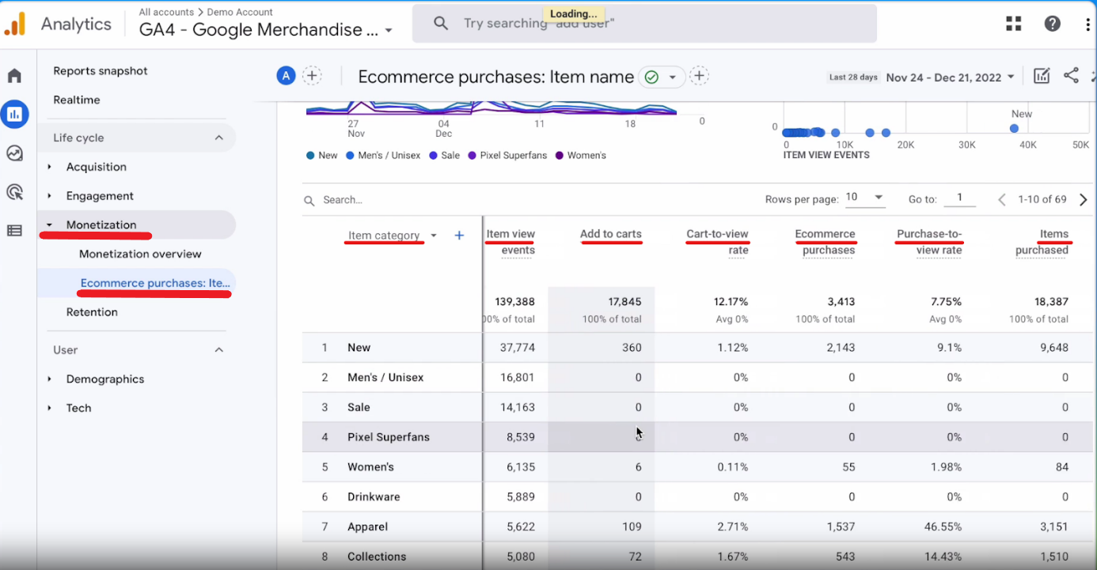1097x570 pixels.
Task: Click the Pixel Superfans table row
Action: click(x=699, y=437)
